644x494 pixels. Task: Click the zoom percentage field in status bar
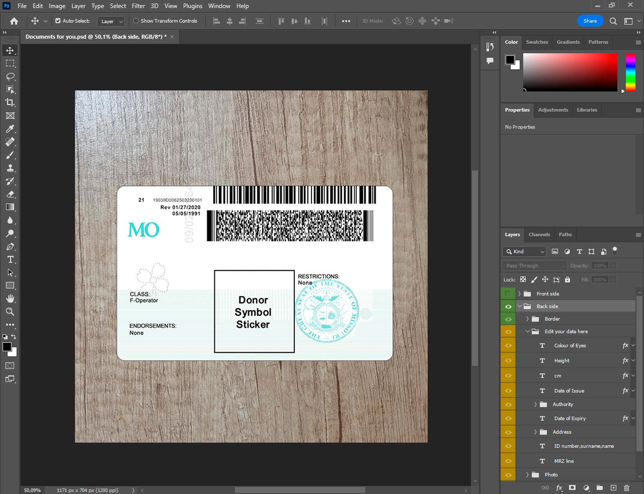(33, 490)
